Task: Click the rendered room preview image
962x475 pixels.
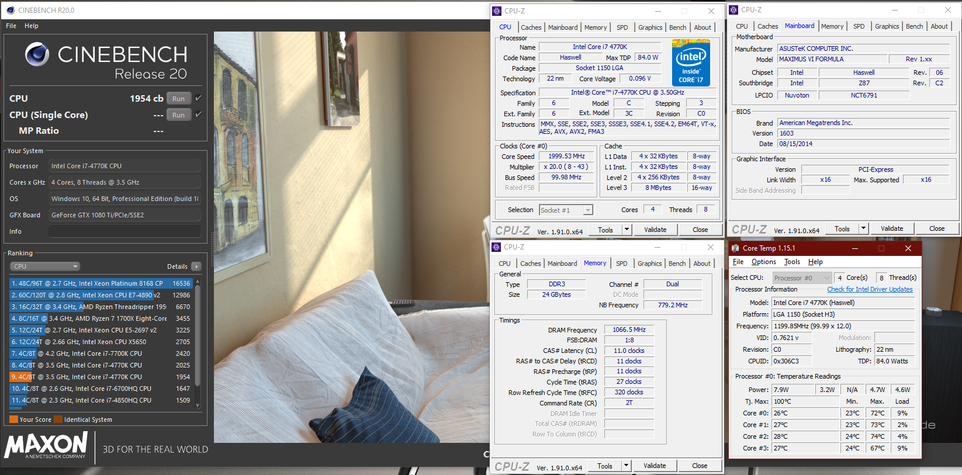Action: (351, 237)
